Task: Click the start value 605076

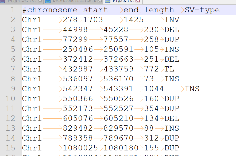Action: tap(78, 118)
